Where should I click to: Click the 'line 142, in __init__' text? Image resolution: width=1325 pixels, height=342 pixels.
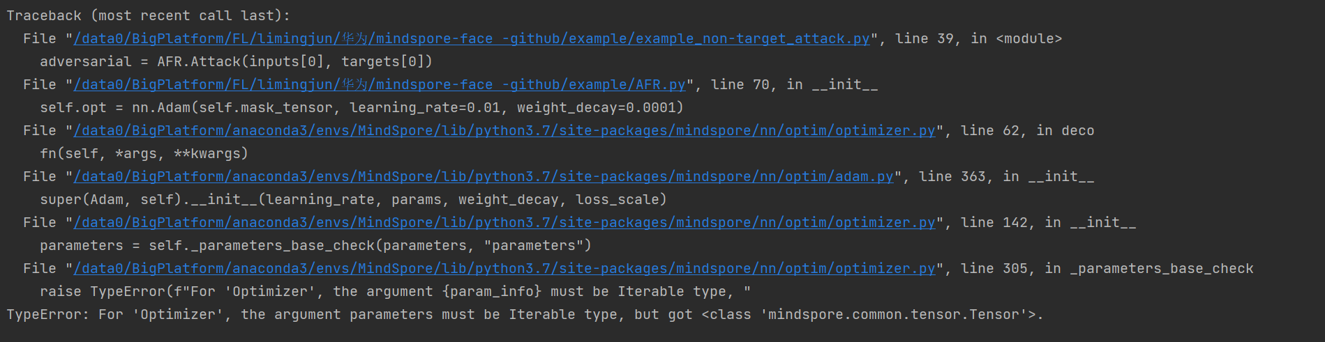[x=1048, y=223]
